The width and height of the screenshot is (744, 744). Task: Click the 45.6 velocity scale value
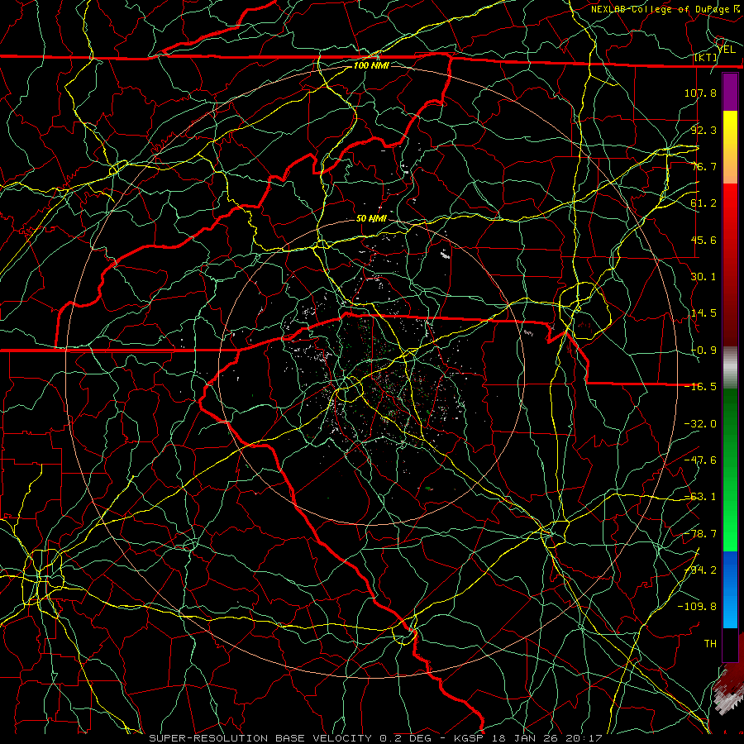click(x=703, y=240)
